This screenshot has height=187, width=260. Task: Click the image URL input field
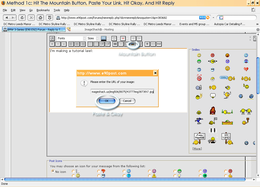pyautogui.click(x=122, y=92)
